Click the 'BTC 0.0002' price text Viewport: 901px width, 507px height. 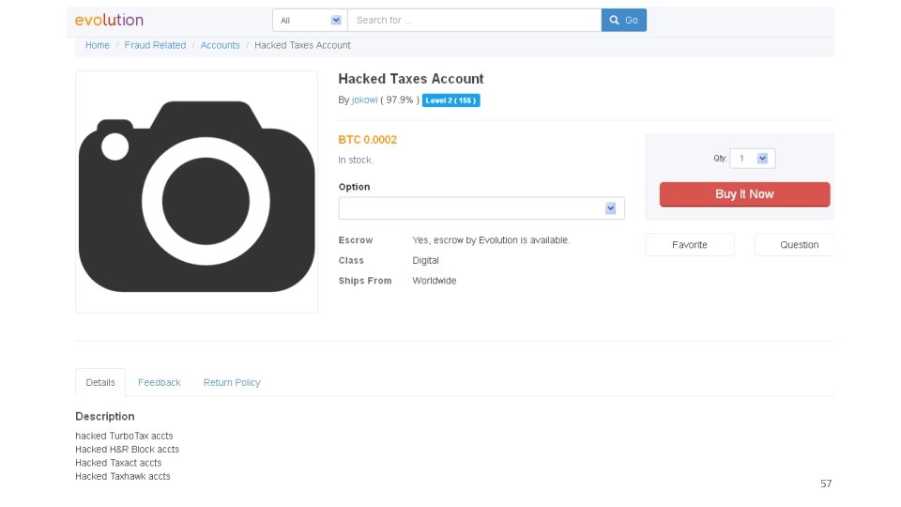368,140
